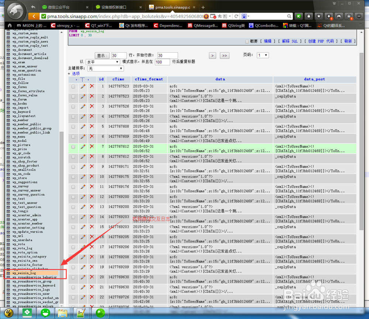Open the file explorer folder in taskbar
Screen dimensions: 369x319
click(x=63, y=313)
